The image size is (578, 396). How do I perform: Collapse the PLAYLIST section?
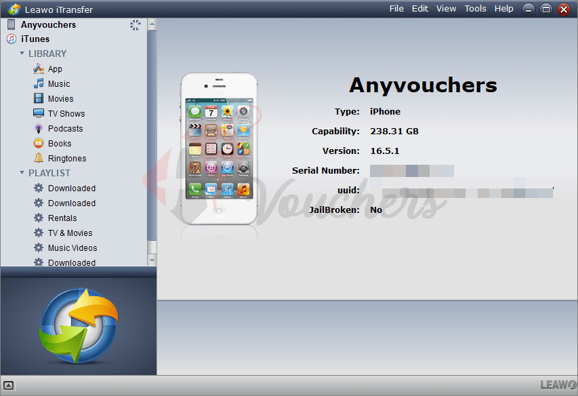point(22,173)
